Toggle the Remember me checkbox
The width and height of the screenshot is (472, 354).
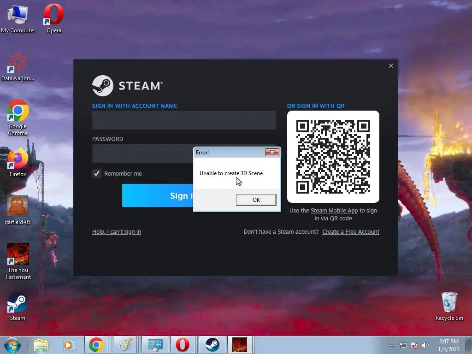coord(97,173)
